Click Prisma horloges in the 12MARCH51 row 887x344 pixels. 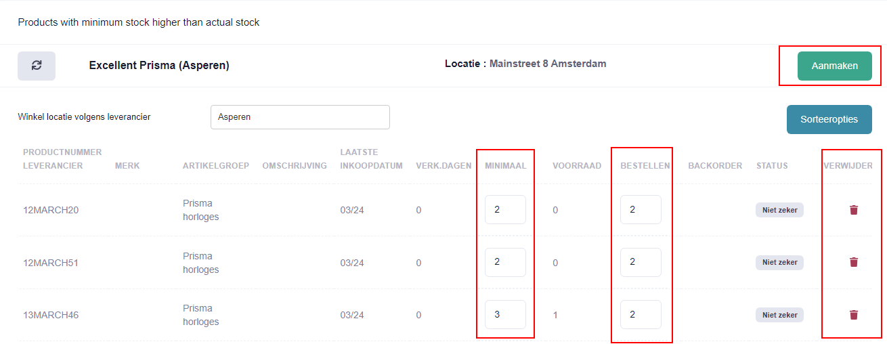coord(201,263)
